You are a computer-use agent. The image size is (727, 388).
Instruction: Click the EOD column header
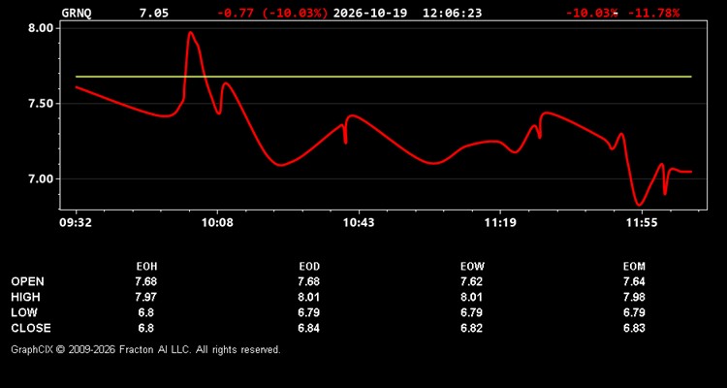coord(309,267)
